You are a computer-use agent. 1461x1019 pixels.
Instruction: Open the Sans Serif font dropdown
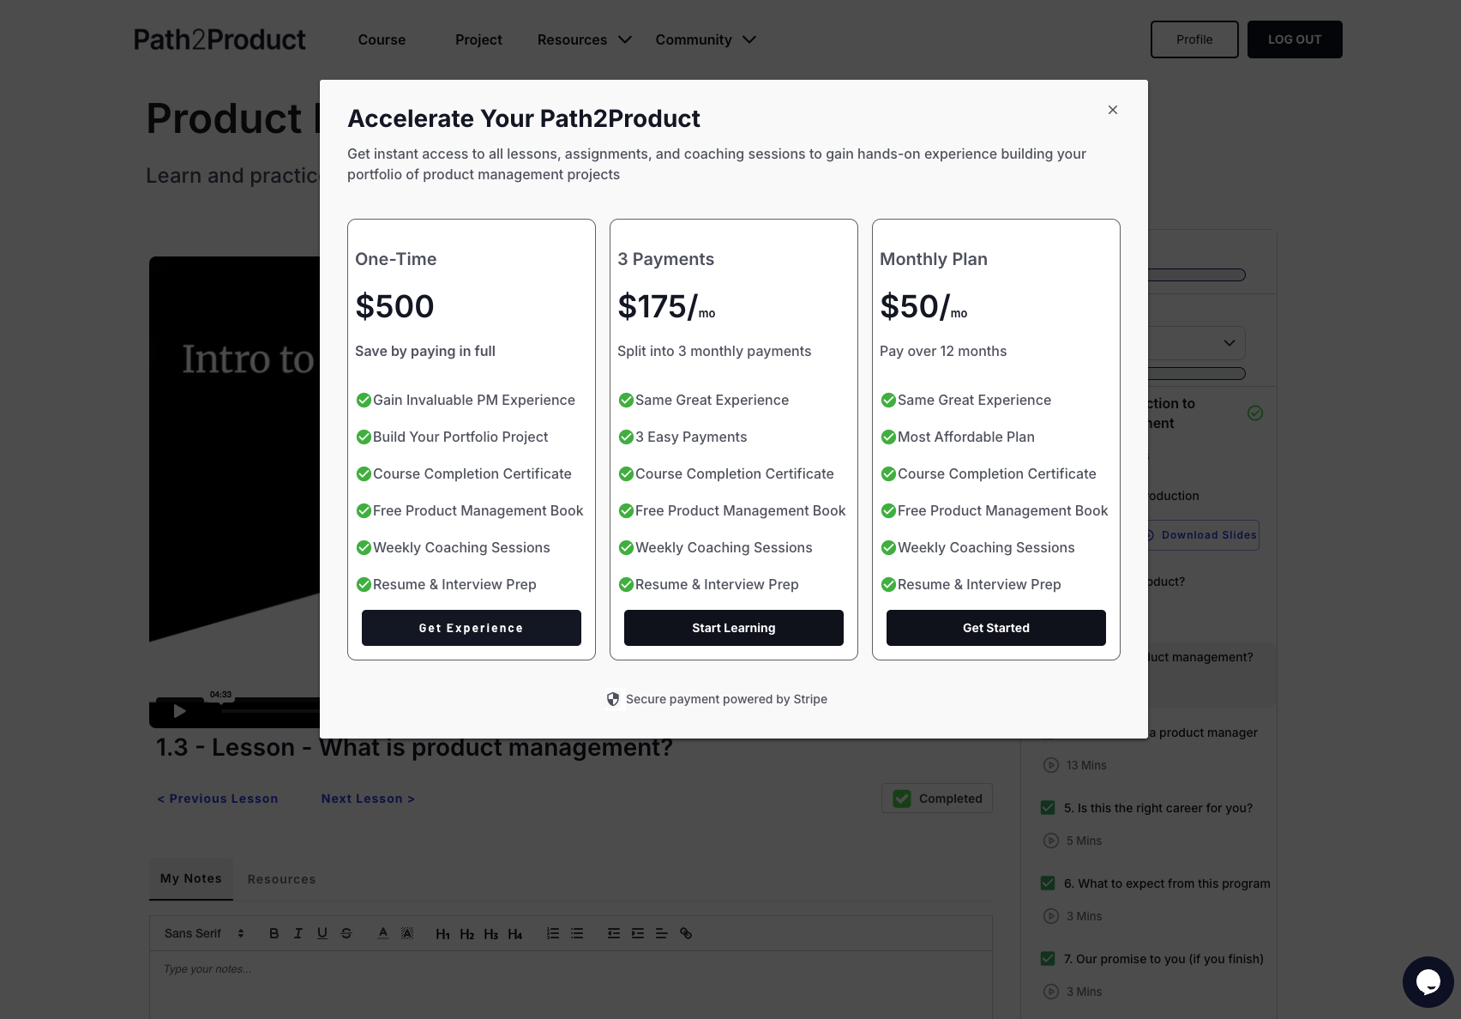click(204, 933)
